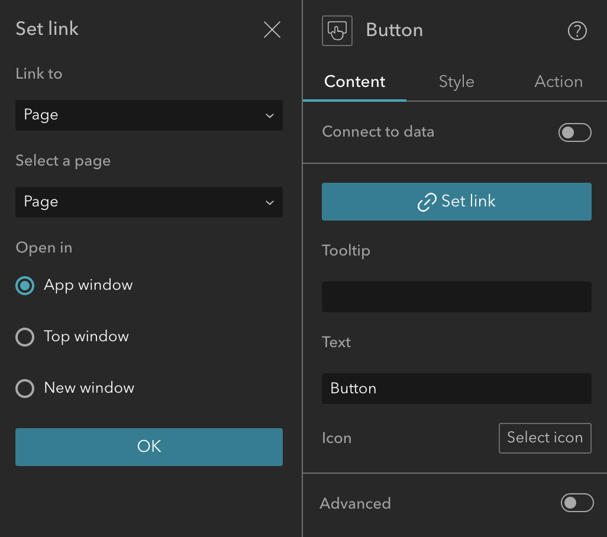
Task: Open the Select a page dropdown
Action: pyautogui.click(x=148, y=202)
